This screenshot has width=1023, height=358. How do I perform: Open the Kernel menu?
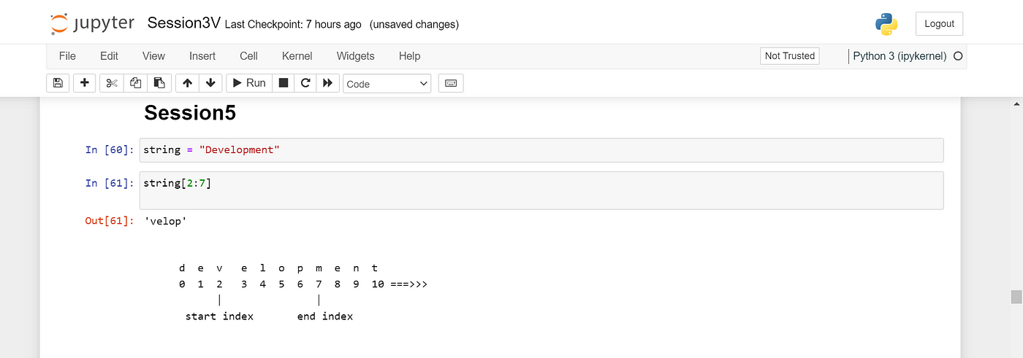[297, 56]
